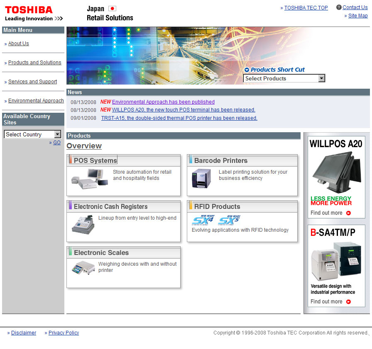Click 'Lineup from entry level to high-end' text
Image resolution: width=372 pixels, height=349 pixels.
137,218
